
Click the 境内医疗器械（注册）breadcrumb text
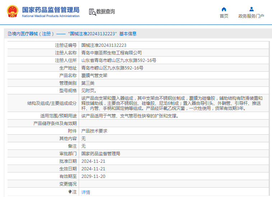click(x=33, y=34)
